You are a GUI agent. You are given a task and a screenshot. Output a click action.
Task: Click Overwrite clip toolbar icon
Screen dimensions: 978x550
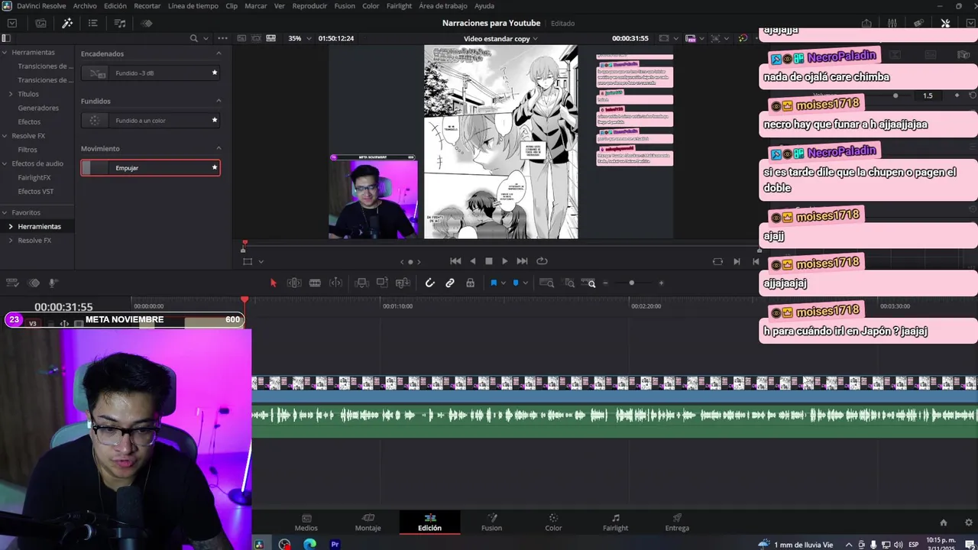click(x=382, y=283)
